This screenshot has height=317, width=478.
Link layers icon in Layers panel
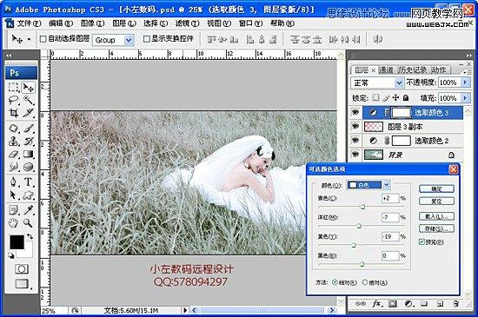[x=361, y=304]
